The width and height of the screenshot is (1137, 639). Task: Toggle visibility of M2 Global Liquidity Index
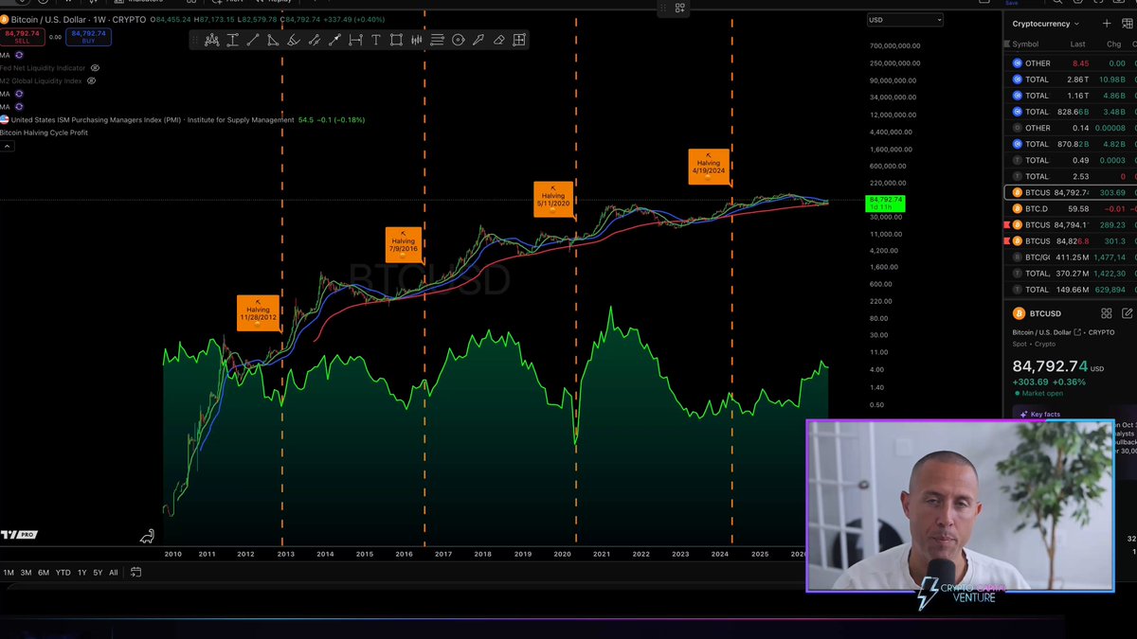click(x=91, y=81)
